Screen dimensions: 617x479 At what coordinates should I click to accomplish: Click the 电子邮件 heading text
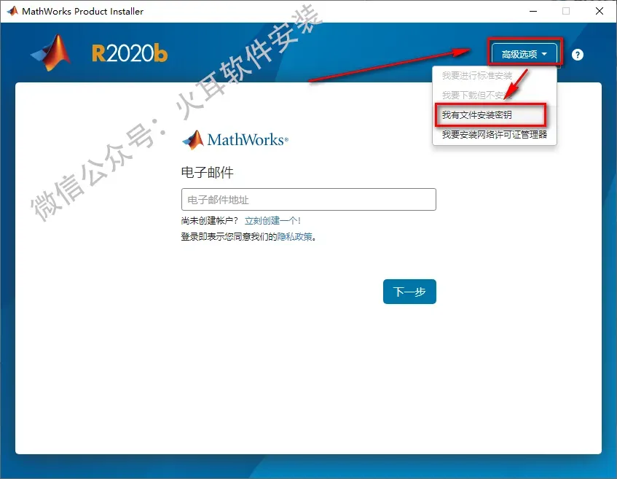click(208, 173)
